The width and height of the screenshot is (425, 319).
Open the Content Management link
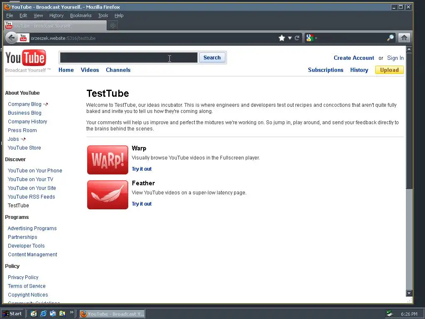click(x=32, y=254)
